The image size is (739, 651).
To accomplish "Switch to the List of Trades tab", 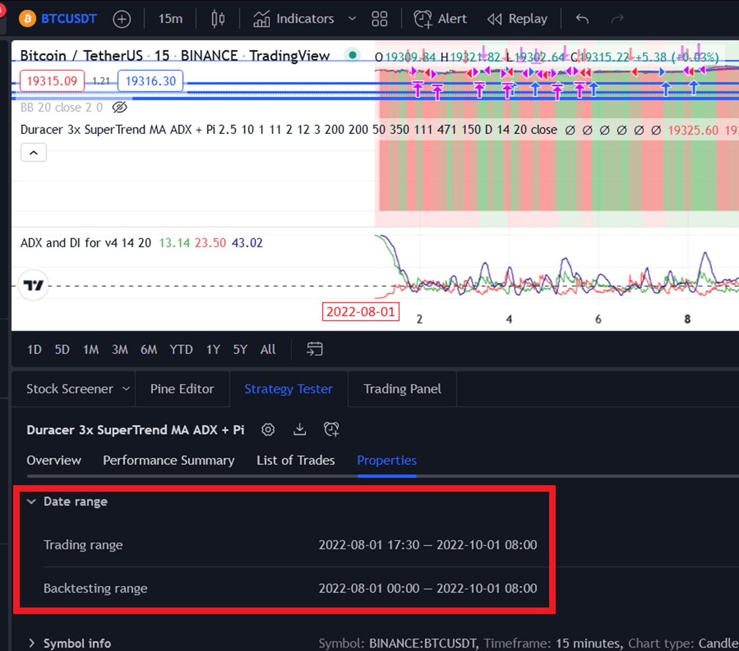I will [x=296, y=460].
